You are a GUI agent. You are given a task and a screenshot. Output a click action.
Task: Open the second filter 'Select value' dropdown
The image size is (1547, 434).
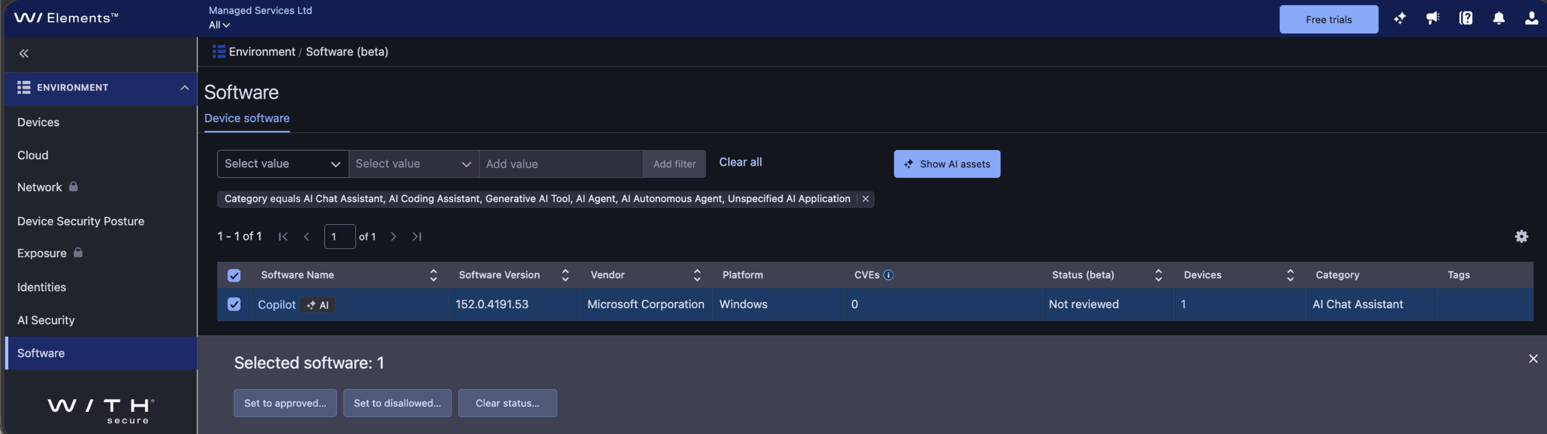click(x=414, y=164)
